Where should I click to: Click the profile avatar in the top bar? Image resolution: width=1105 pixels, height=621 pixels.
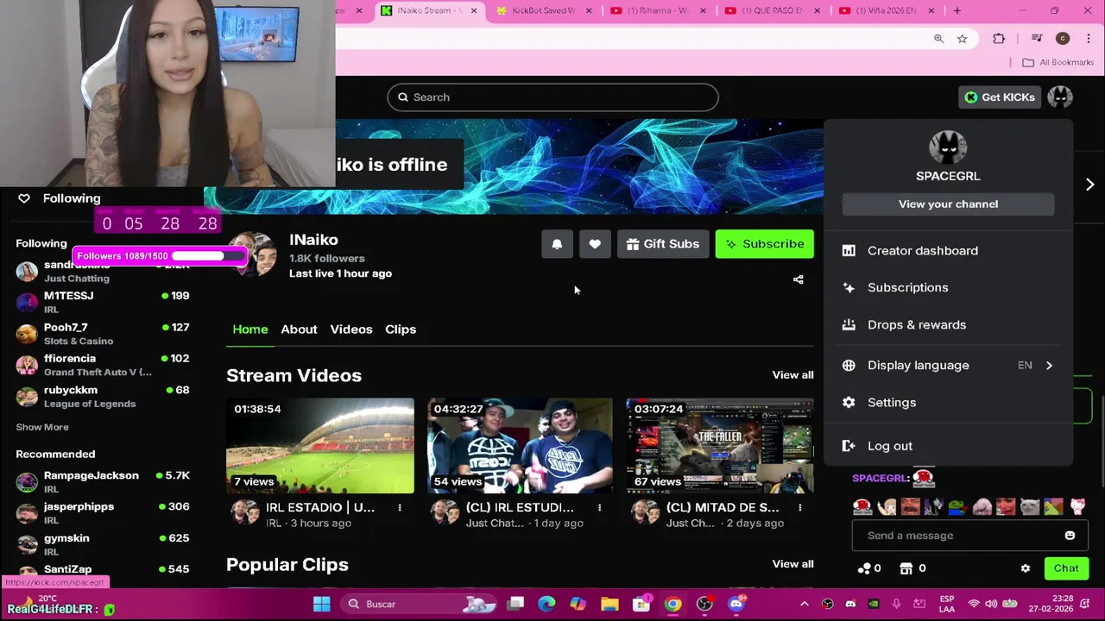1060,97
